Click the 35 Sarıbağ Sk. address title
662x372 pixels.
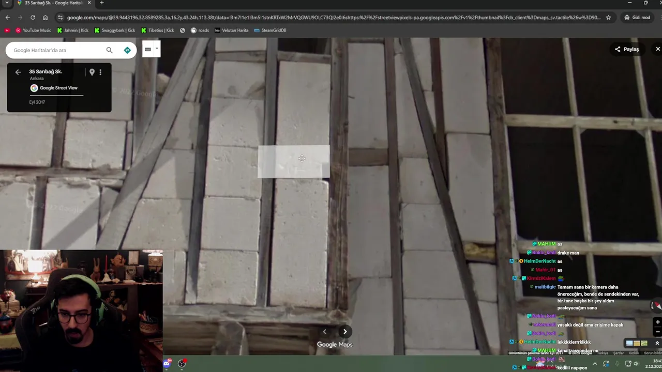[x=46, y=72]
